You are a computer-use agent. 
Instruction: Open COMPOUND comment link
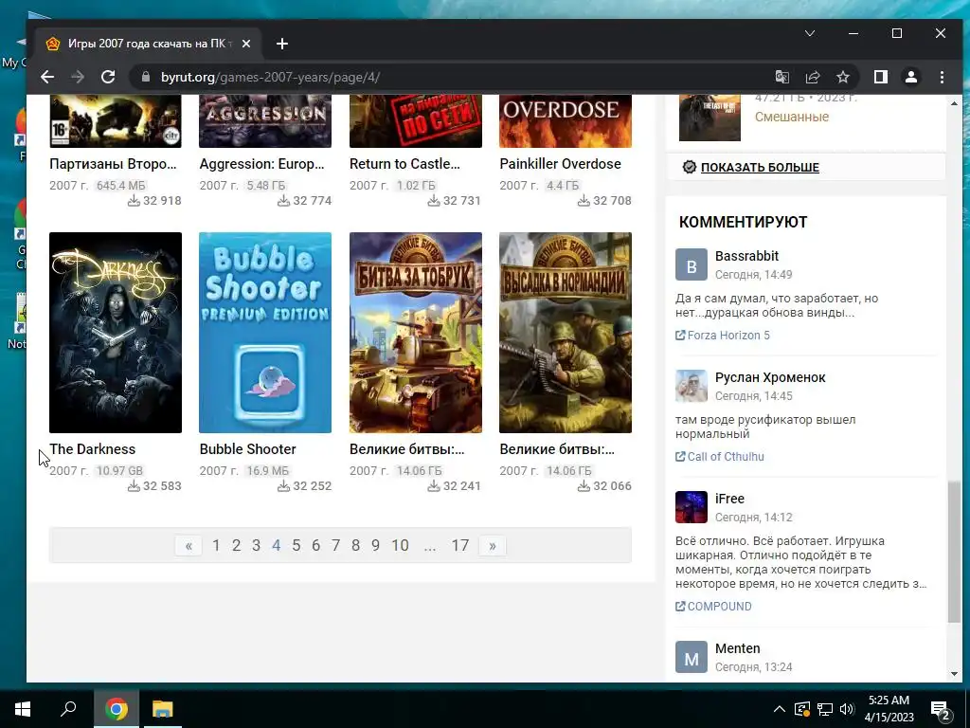click(719, 607)
